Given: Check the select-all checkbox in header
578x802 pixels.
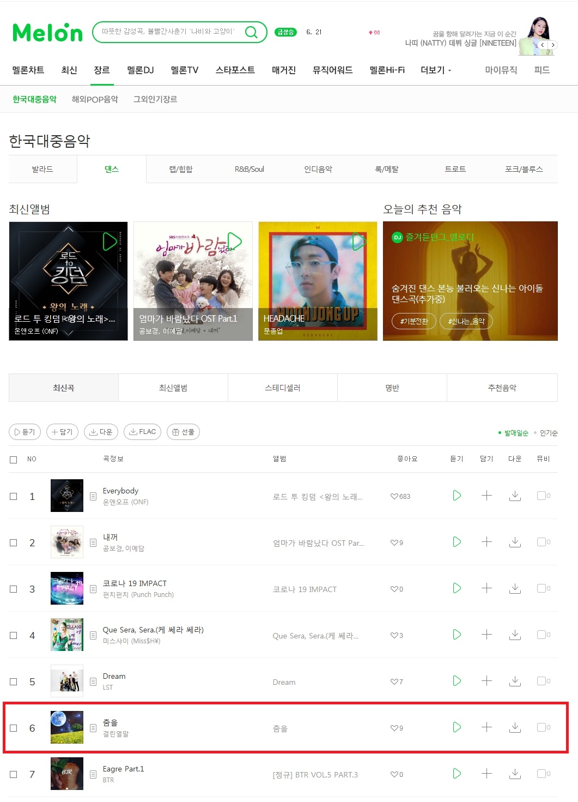Looking at the screenshot, I should point(14,460).
